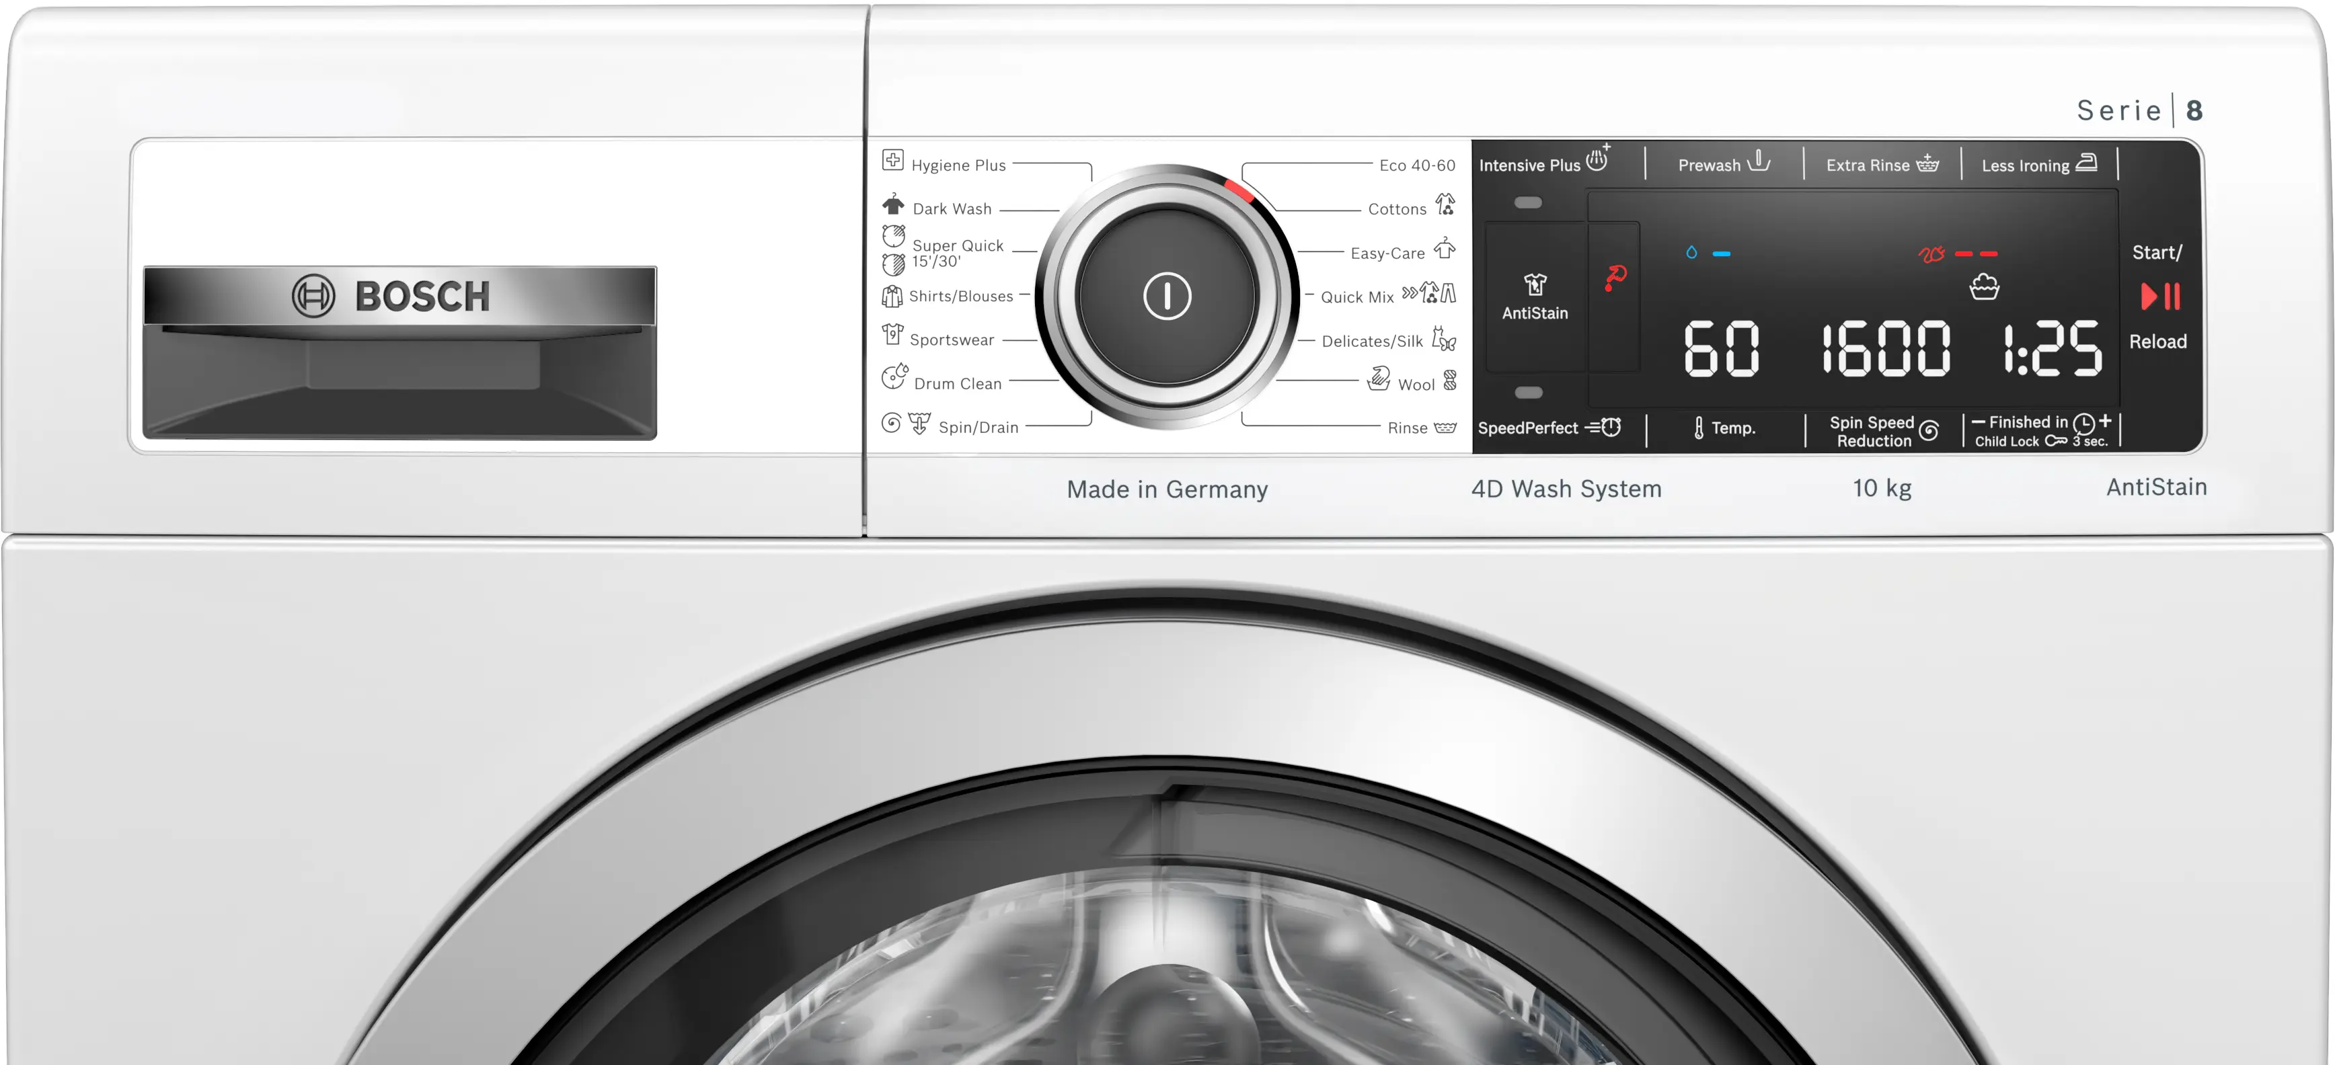Tap the Temp. button
The image size is (2335, 1065).
pos(1724,428)
